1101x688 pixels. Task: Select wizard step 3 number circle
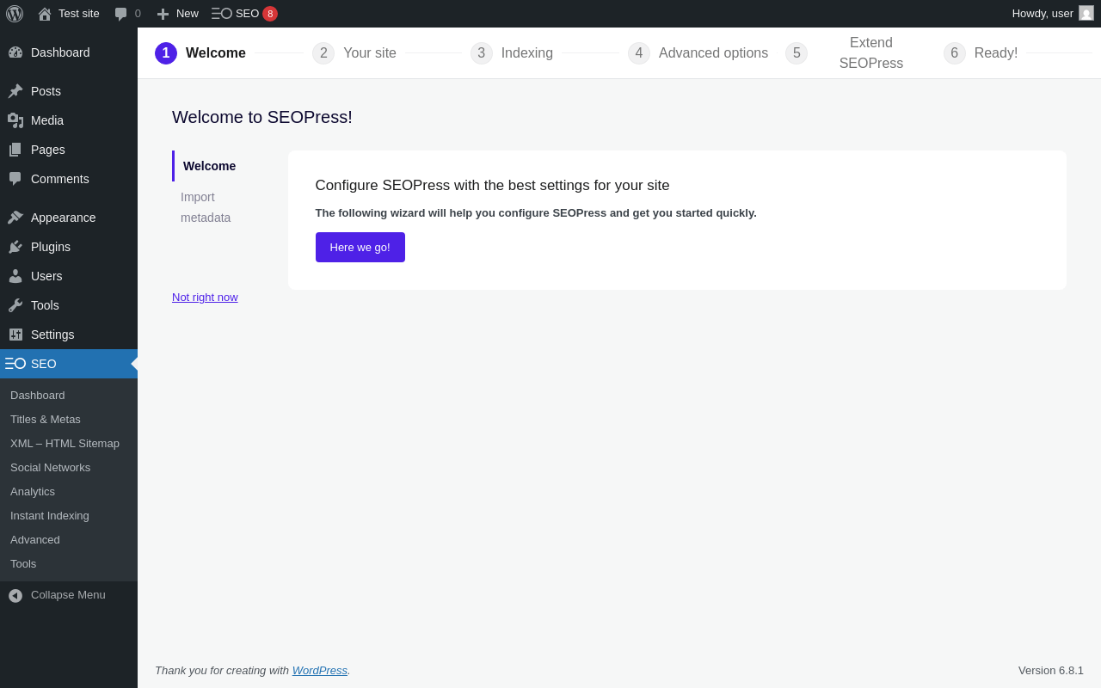point(482,53)
